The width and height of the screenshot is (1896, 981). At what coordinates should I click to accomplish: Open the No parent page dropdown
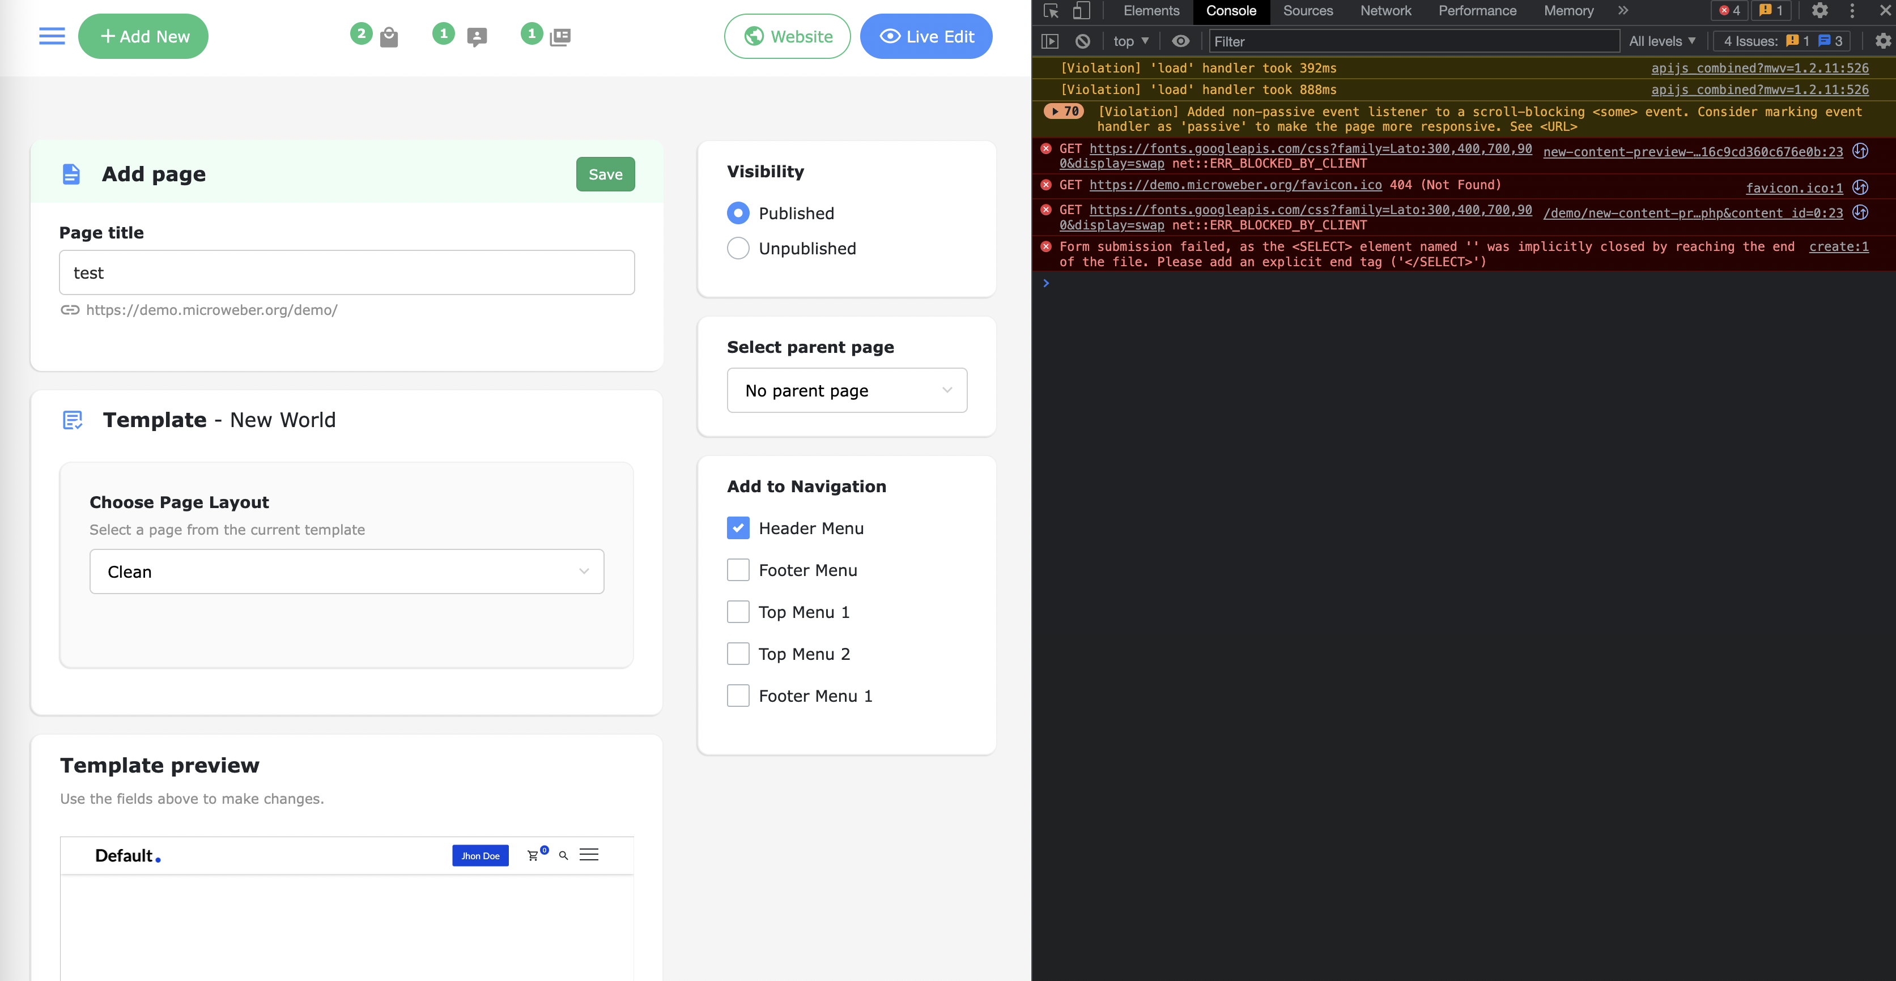pos(847,390)
